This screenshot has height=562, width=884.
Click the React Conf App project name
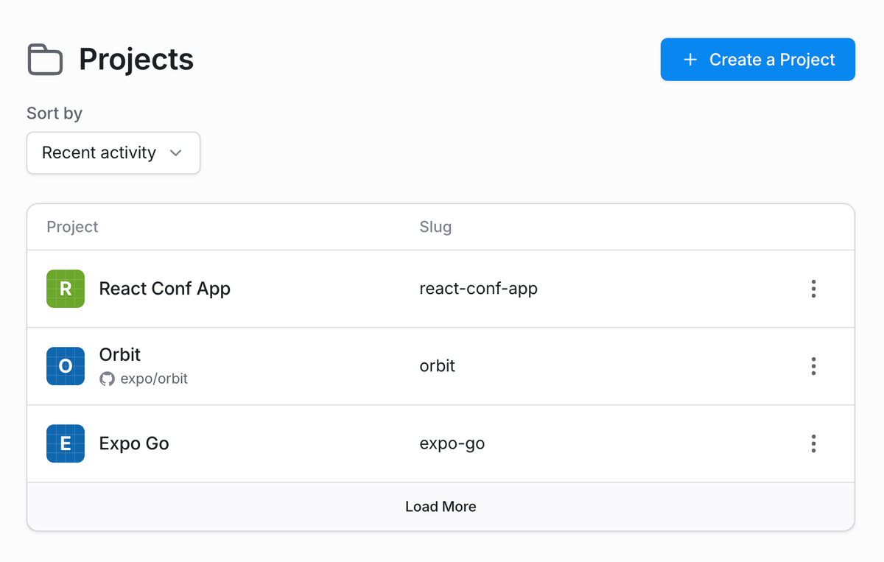(x=164, y=289)
